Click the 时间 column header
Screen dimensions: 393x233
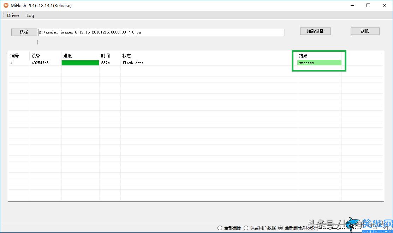110,56
